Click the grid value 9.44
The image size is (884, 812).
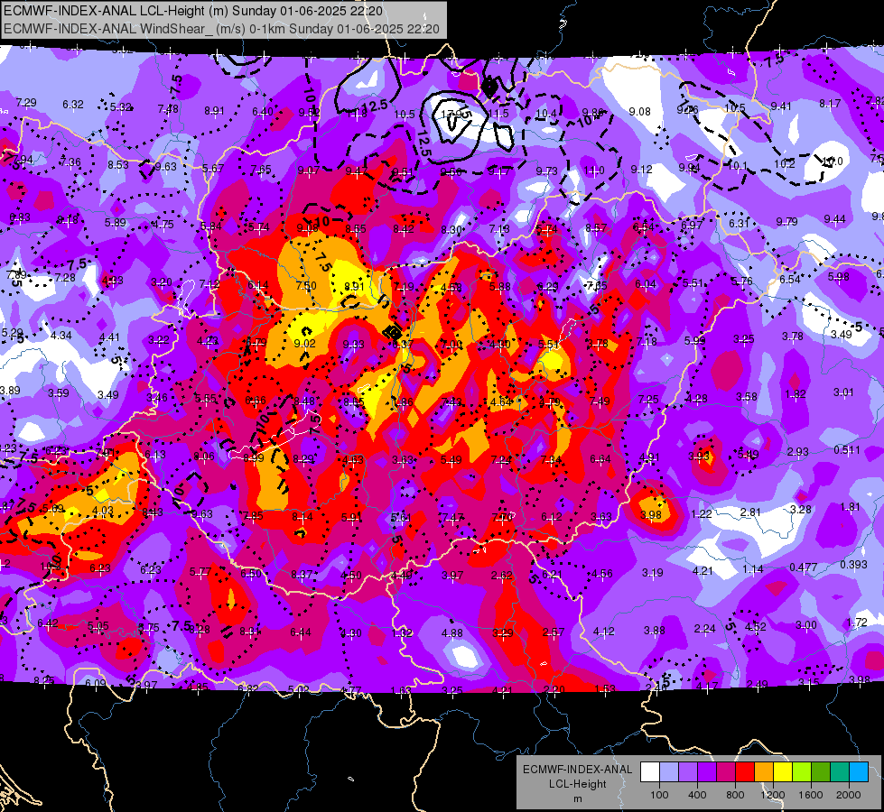[834, 219]
